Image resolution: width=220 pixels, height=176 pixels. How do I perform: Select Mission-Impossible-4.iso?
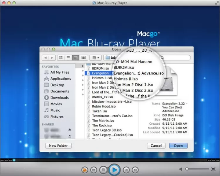pyautogui.click(x=112, y=101)
